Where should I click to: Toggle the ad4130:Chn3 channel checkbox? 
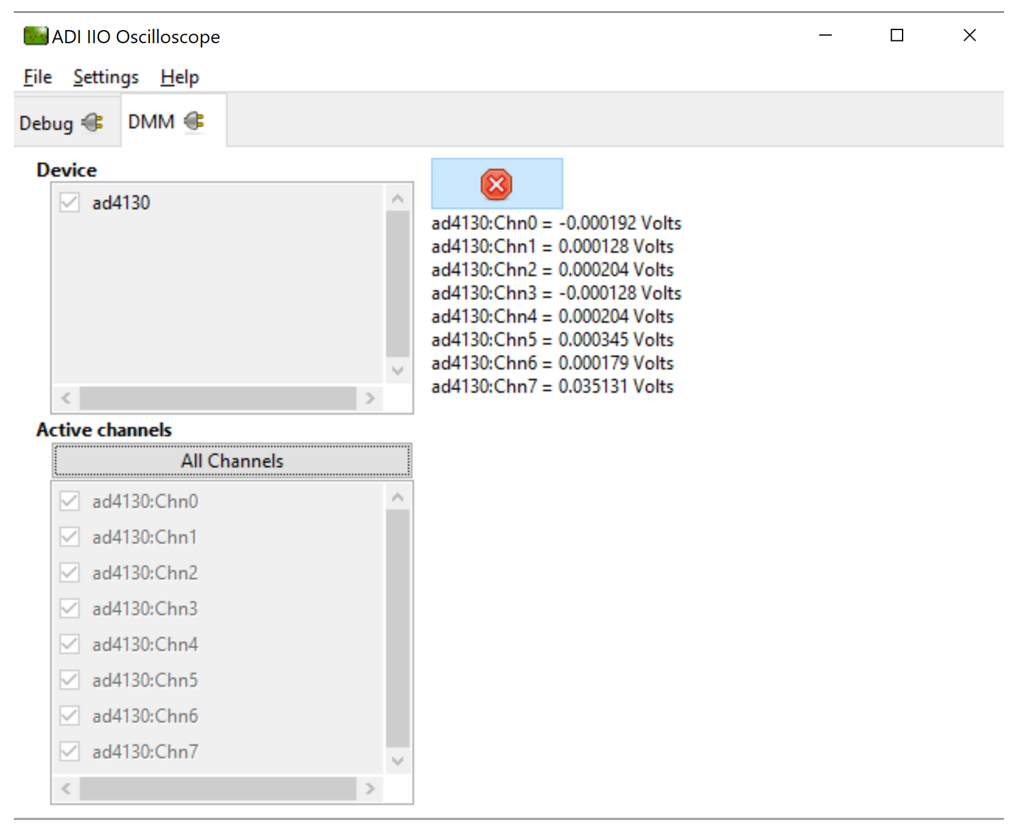coord(70,608)
